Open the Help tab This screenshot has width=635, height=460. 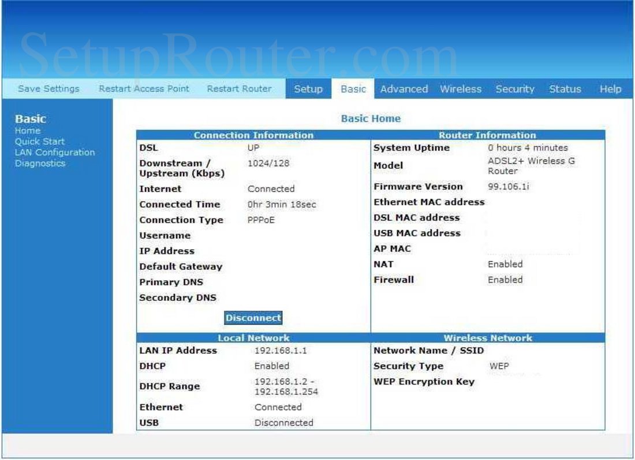click(610, 89)
